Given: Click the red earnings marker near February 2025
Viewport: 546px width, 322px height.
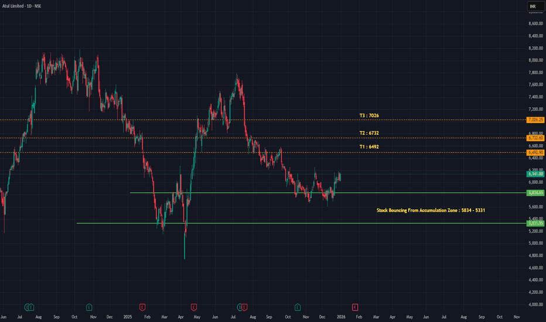Looking at the screenshot, I should click(x=142, y=306).
